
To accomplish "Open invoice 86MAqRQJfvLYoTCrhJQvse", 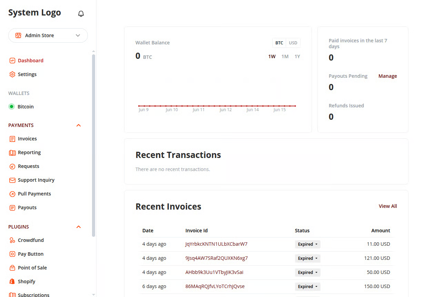I will 215,286.
